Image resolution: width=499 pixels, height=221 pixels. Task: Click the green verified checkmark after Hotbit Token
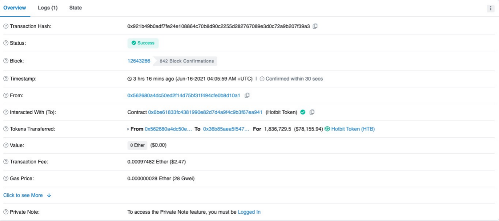303,112
